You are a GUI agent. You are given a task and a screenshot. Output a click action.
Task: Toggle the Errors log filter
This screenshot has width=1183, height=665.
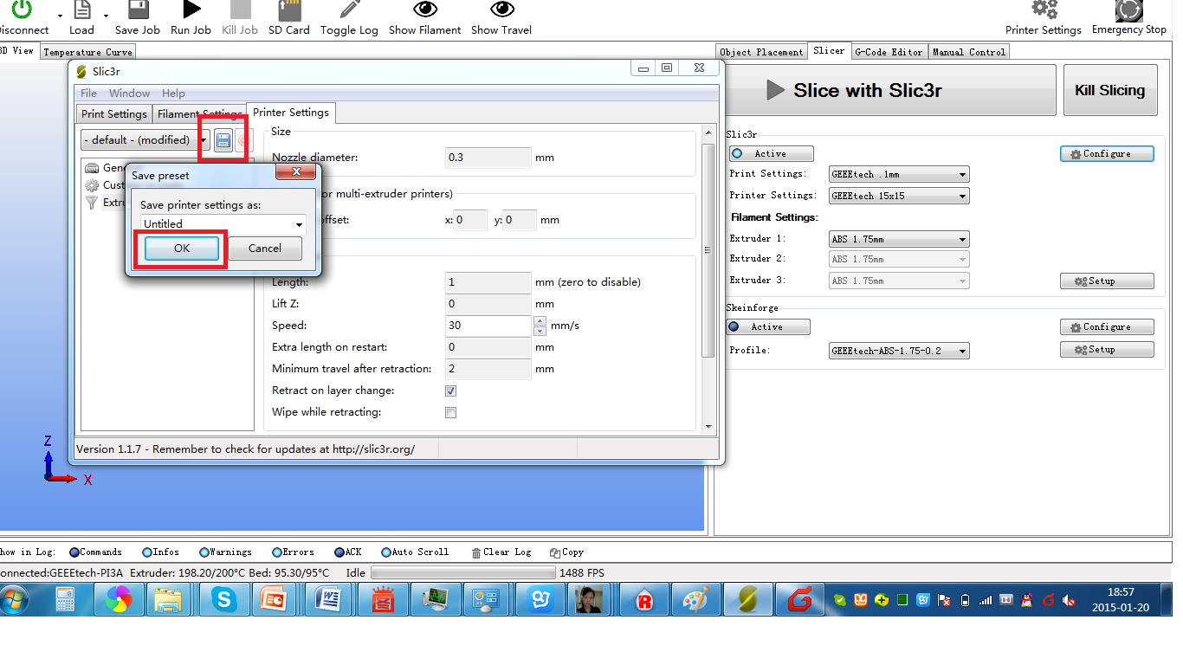[x=293, y=552]
